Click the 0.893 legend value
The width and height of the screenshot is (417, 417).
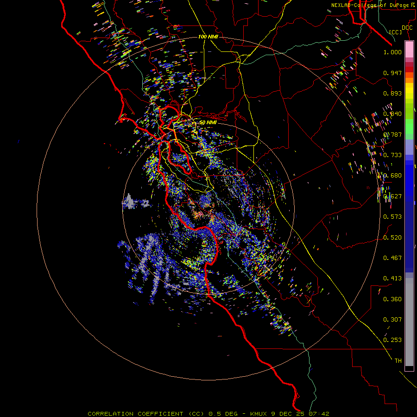point(392,93)
